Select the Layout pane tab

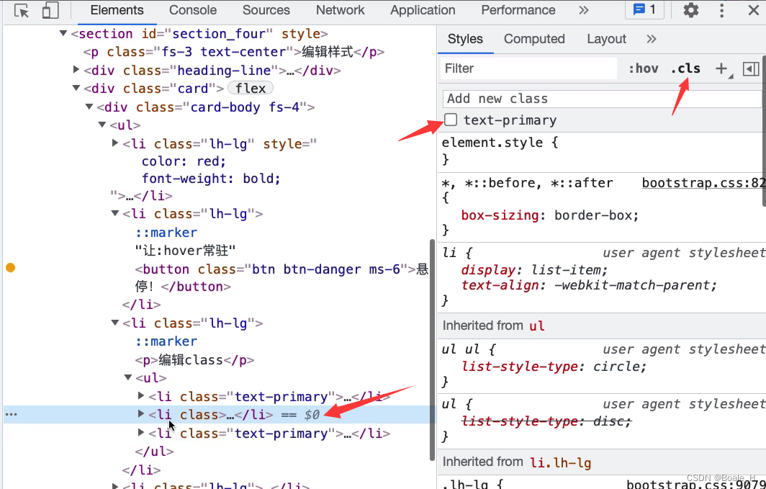coord(606,39)
